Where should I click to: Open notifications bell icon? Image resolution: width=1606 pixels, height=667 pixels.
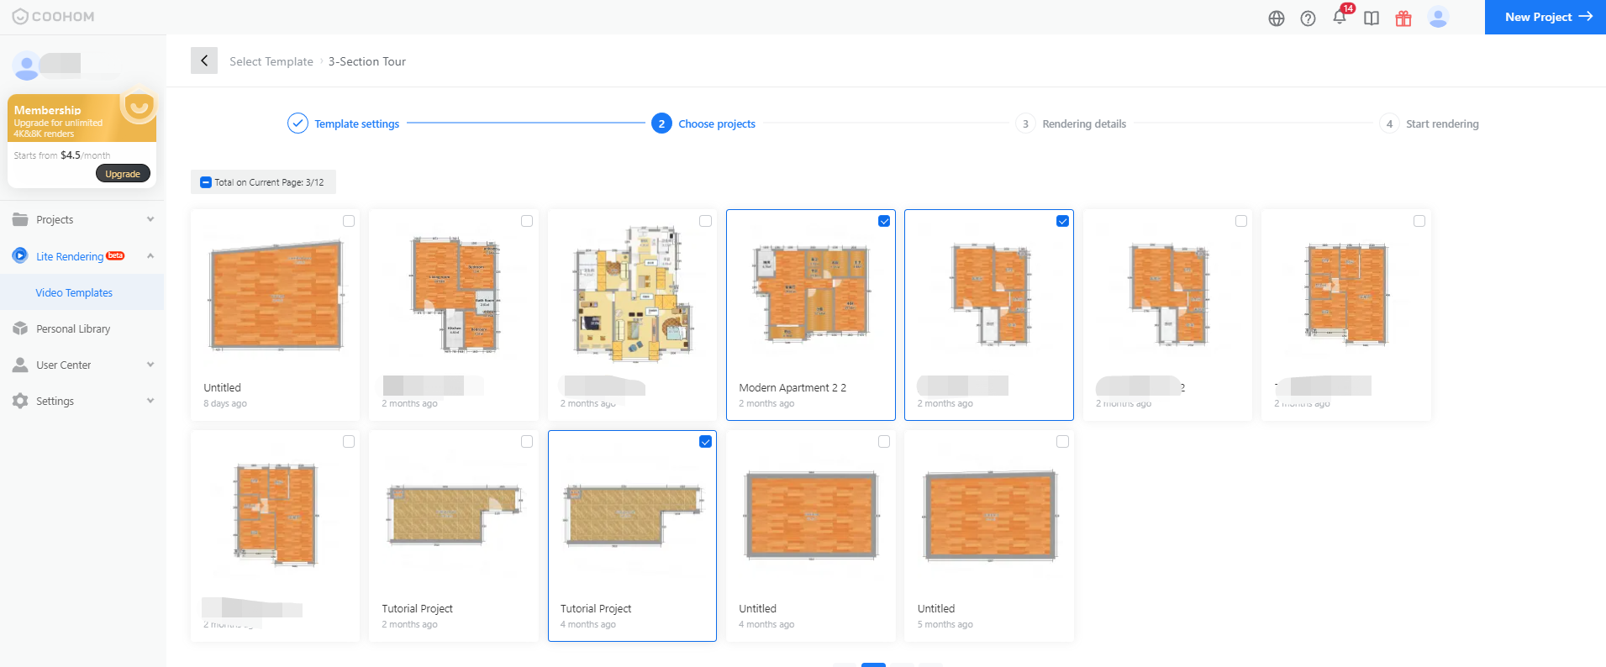click(1340, 18)
